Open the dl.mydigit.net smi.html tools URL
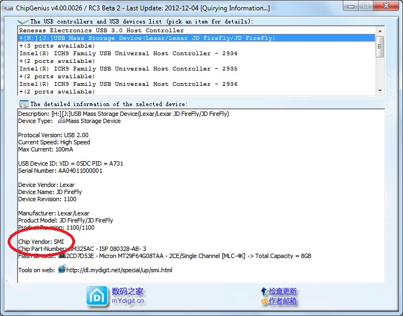The height and width of the screenshot is (316, 403). pyautogui.click(x=119, y=270)
